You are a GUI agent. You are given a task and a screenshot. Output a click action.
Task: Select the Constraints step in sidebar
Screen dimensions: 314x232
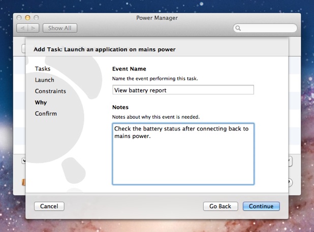[50, 91]
